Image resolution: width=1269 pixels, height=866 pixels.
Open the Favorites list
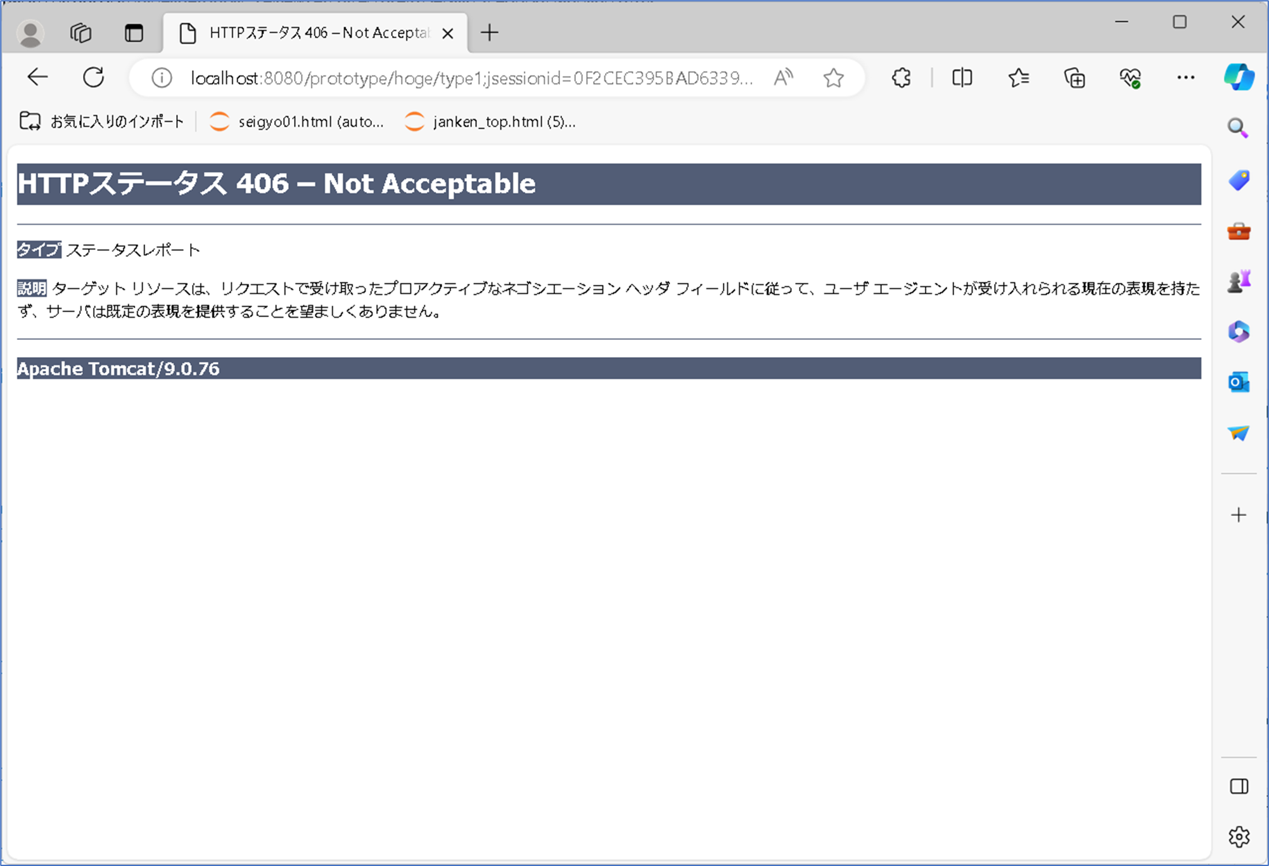(1018, 78)
